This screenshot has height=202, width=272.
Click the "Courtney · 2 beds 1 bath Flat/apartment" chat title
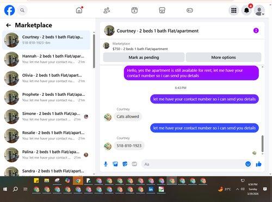[158, 31]
